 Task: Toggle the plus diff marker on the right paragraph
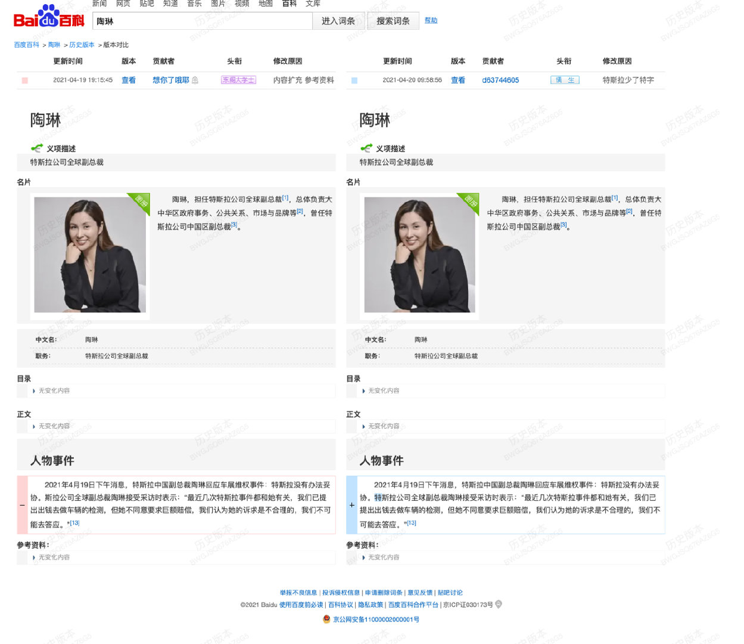tap(351, 504)
